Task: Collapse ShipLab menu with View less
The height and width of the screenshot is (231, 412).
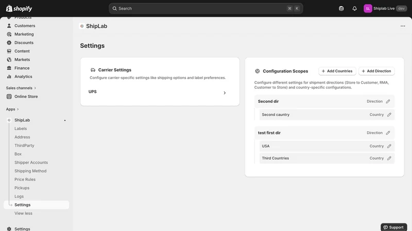Action: click(x=23, y=213)
